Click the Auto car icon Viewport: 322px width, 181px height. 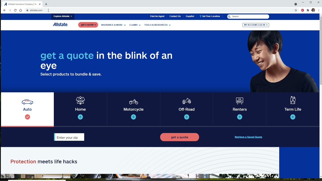(x=27, y=102)
